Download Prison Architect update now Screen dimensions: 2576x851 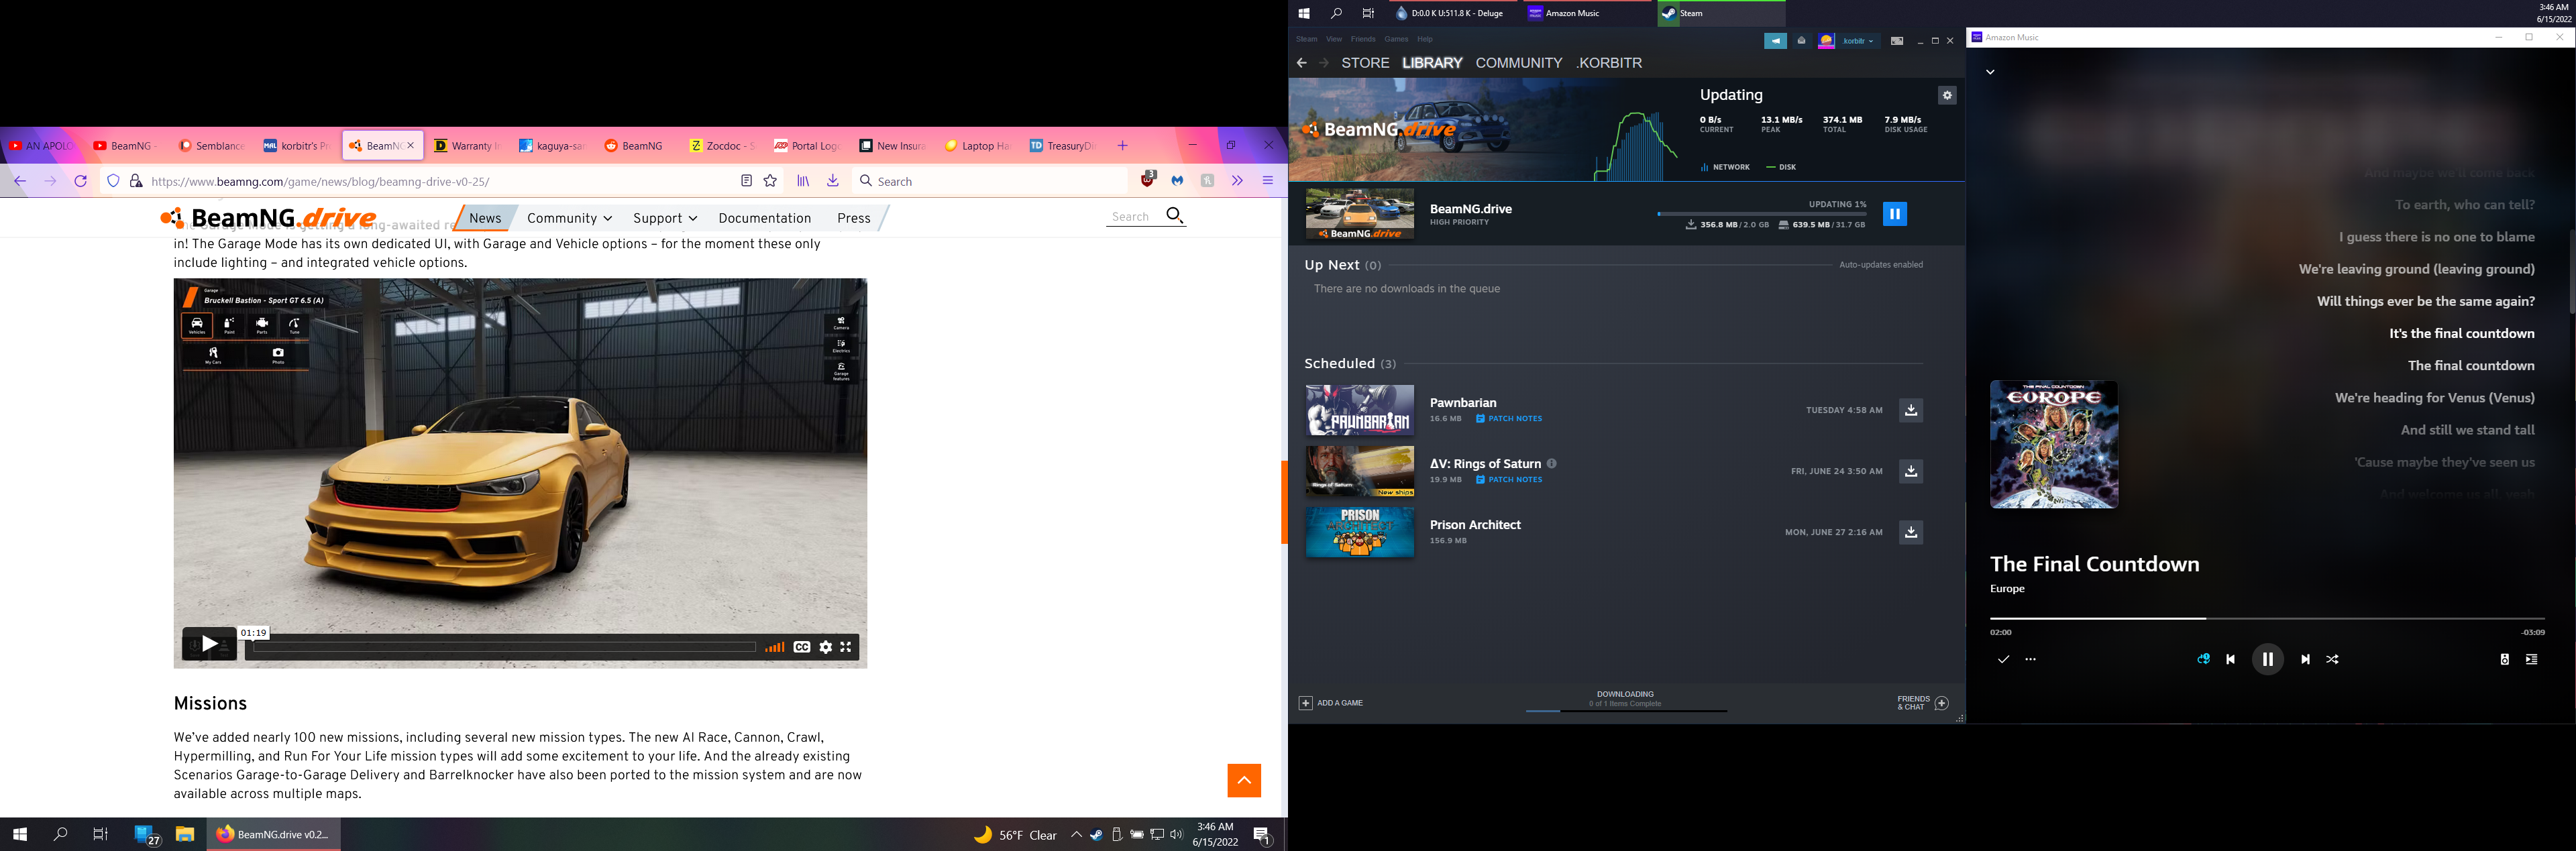[1910, 532]
